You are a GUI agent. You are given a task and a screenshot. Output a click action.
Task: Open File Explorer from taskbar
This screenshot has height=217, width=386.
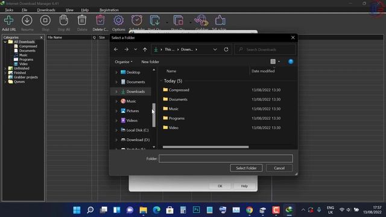click(144, 210)
